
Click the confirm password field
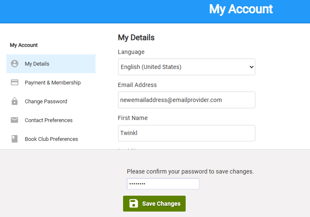point(163,184)
